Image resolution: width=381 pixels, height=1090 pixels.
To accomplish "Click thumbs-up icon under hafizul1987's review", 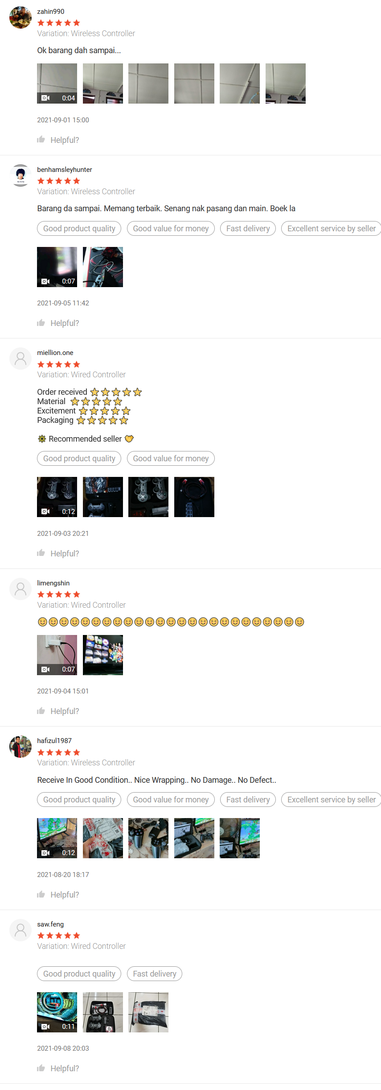I will (x=41, y=894).
